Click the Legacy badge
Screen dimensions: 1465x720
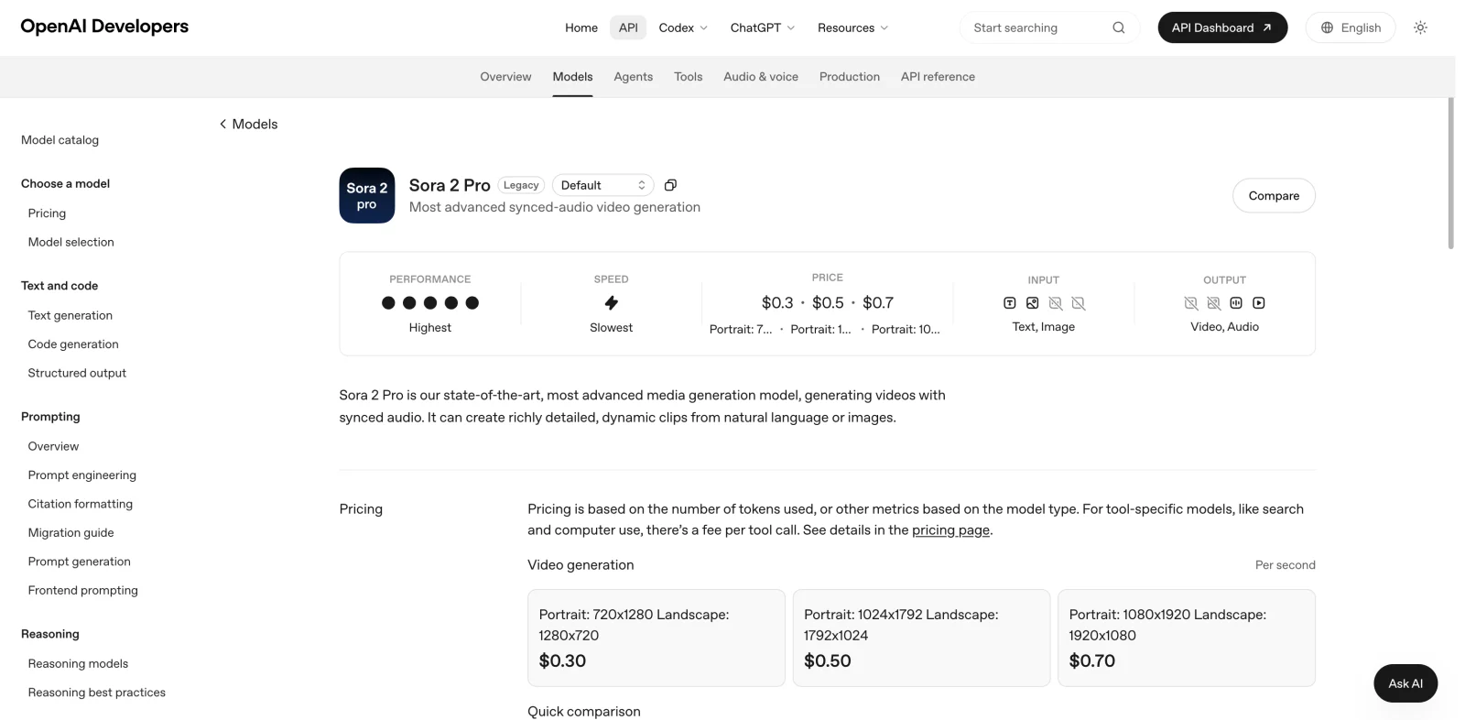tap(521, 185)
